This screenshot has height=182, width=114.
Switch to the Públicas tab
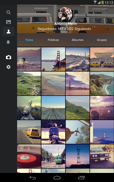pyautogui.click(x=54, y=40)
